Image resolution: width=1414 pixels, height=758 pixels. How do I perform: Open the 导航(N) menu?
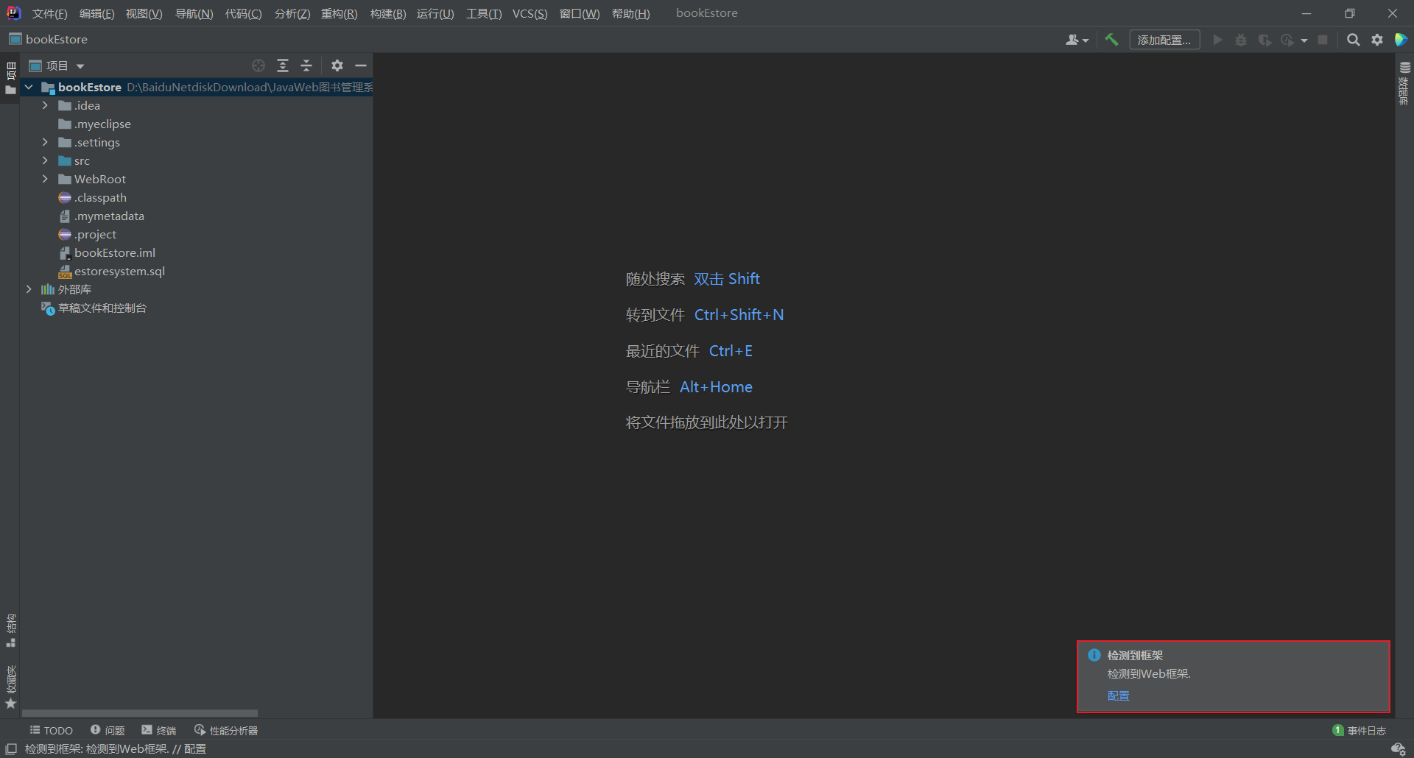point(194,14)
